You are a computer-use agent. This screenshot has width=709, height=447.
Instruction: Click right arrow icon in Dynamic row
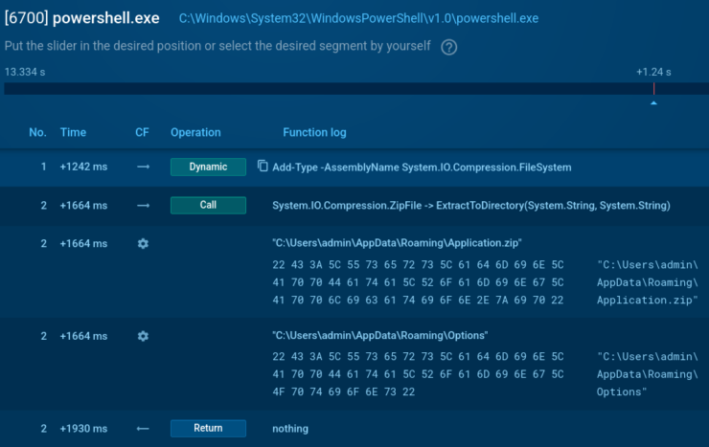tap(143, 167)
